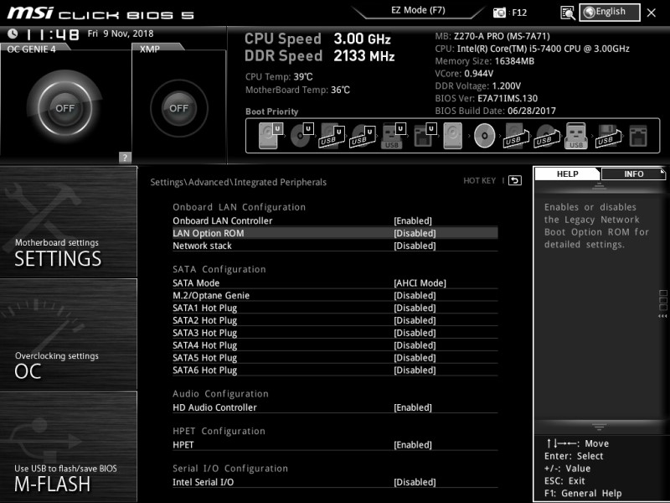The height and width of the screenshot is (503, 670).
Task: Click the date Fri 9 Nov, 2018
Action: (x=120, y=34)
